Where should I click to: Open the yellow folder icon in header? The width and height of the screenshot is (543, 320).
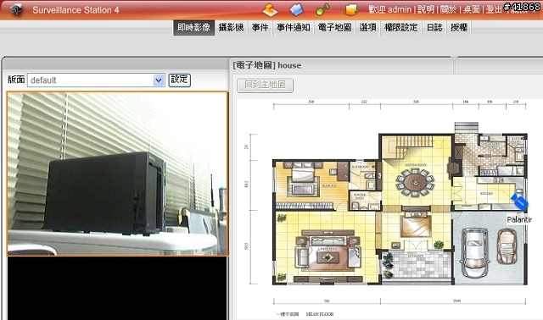pos(350,9)
